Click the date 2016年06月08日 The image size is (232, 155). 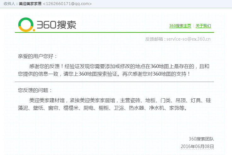(x=197, y=146)
